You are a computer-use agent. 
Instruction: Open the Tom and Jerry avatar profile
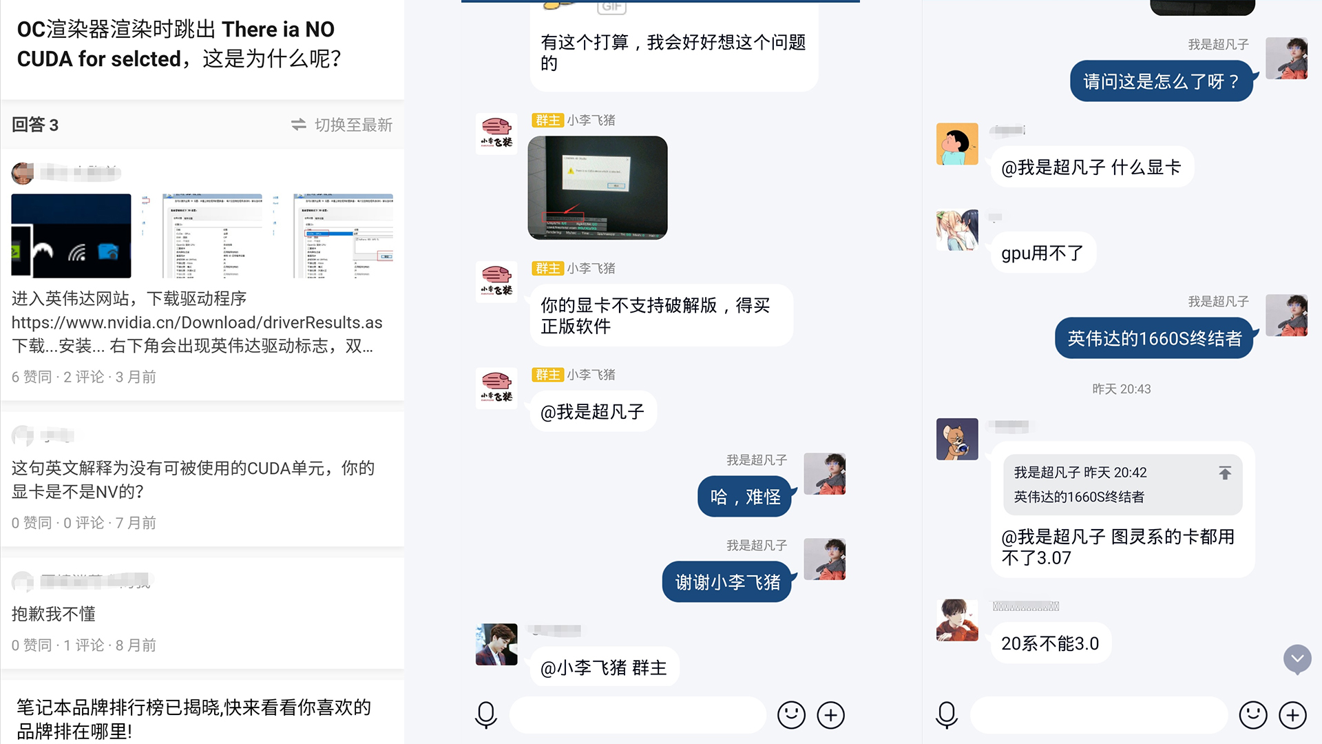pos(957,439)
